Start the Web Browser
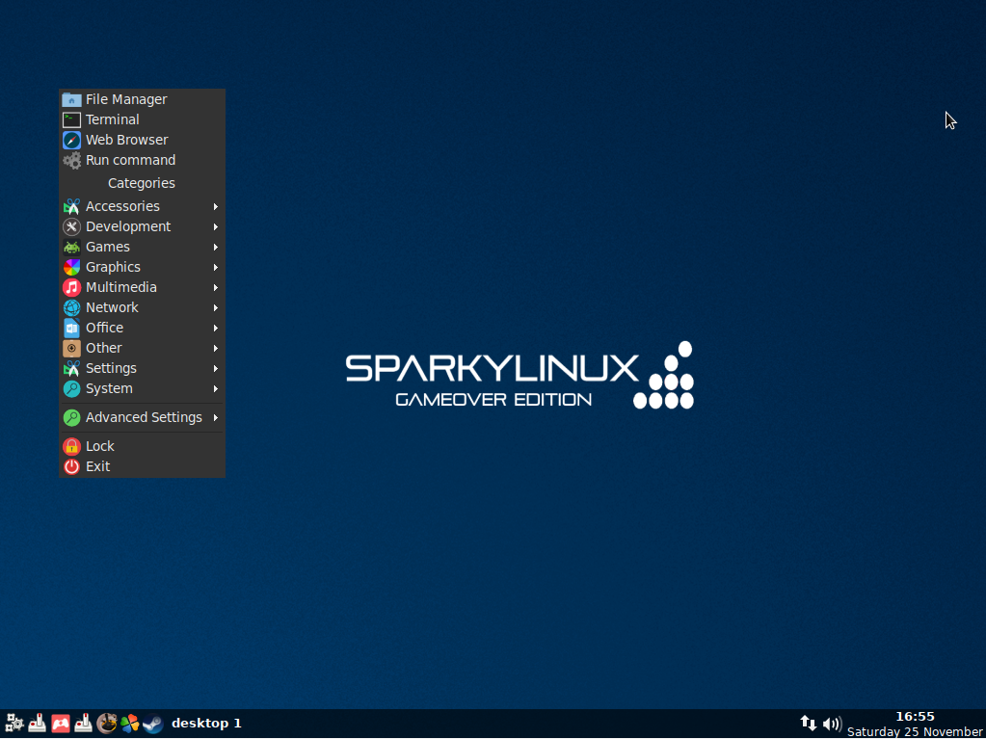The width and height of the screenshot is (986, 739). coord(126,140)
